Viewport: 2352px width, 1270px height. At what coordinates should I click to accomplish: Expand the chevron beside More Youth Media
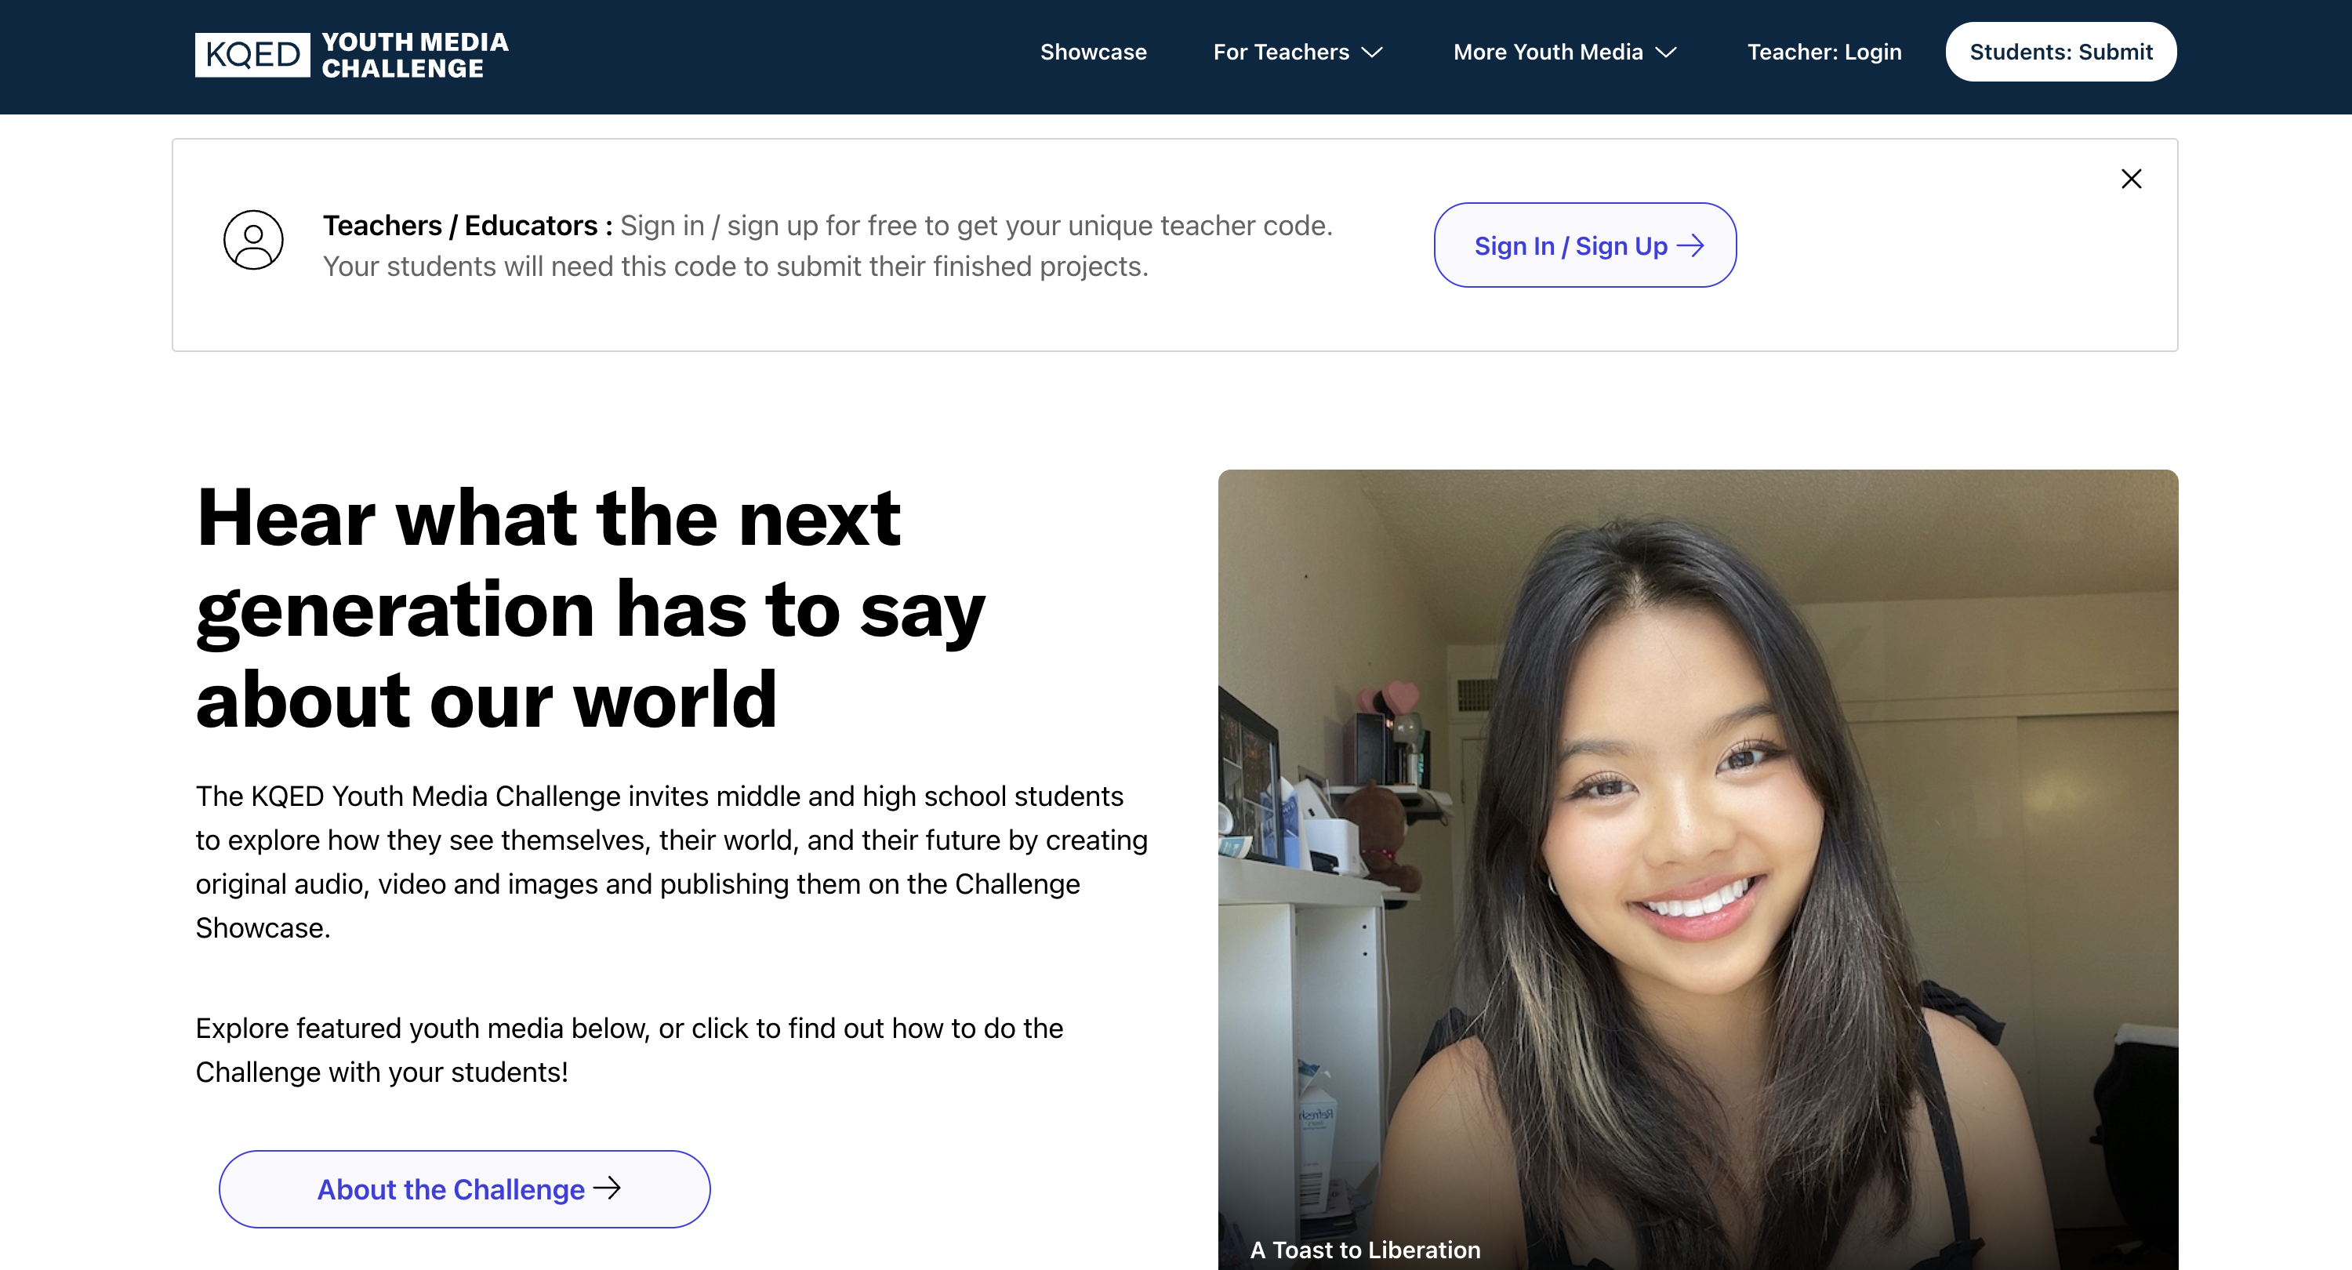coord(1666,53)
